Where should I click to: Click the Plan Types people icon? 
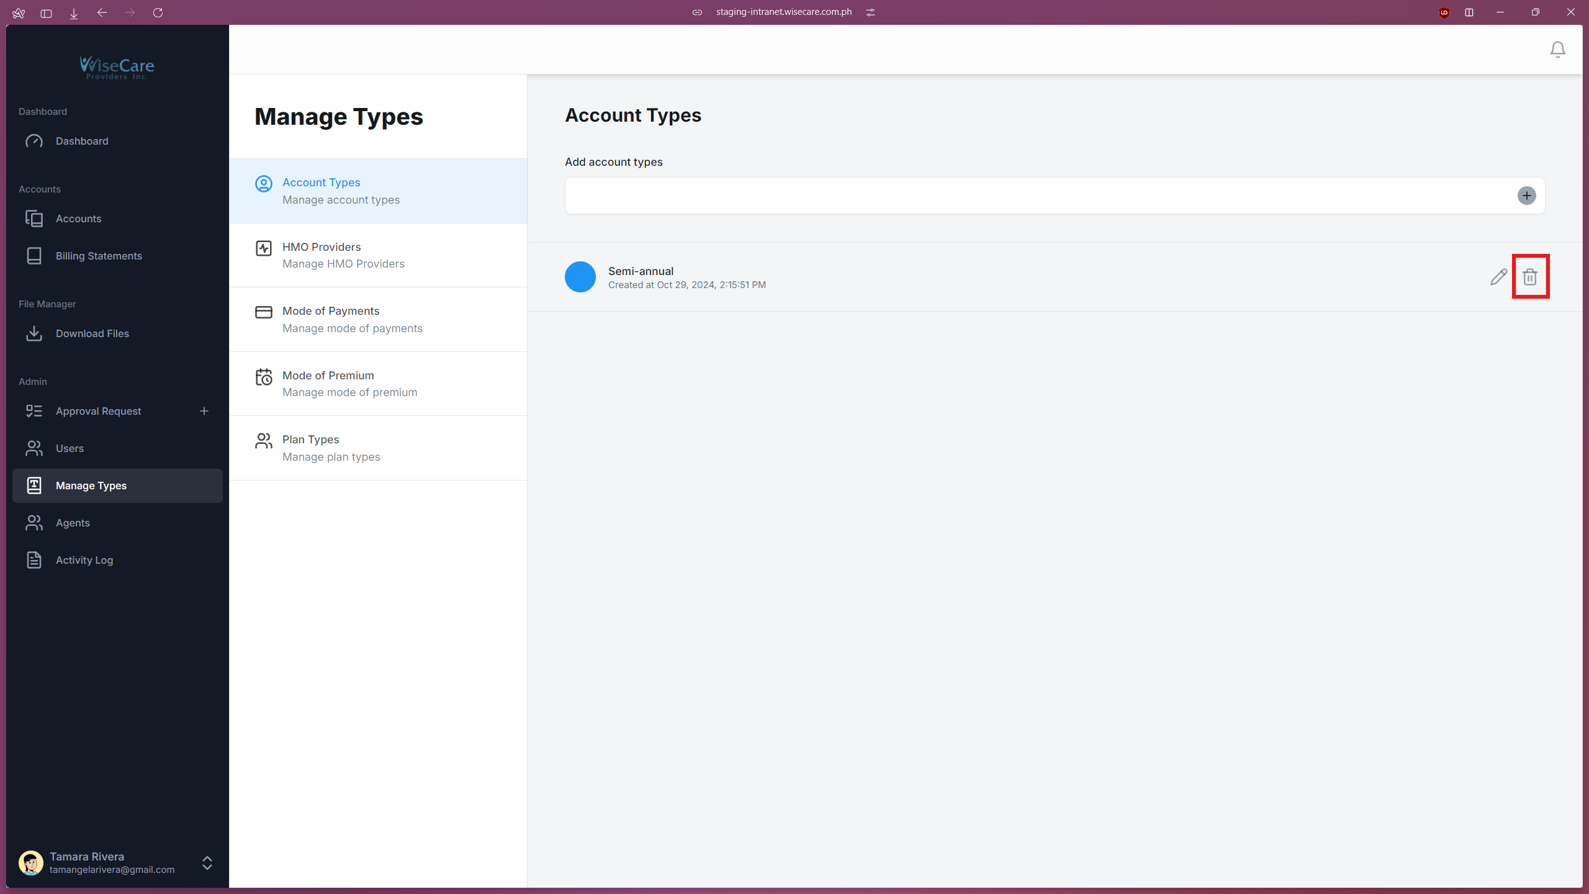point(263,441)
